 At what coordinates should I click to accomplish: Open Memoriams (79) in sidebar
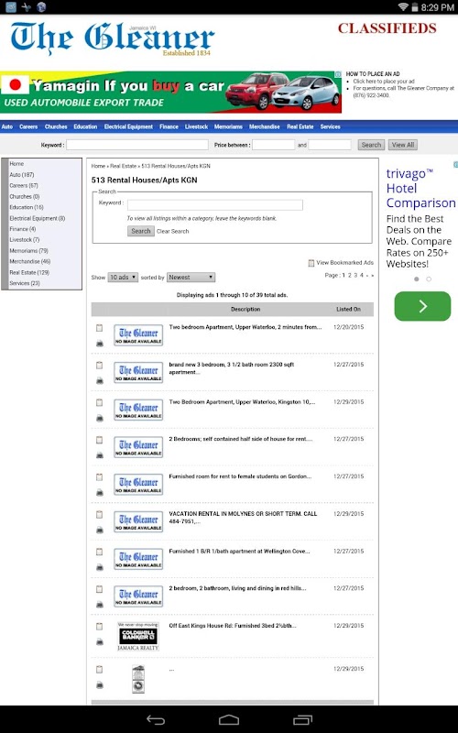coord(29,251)
